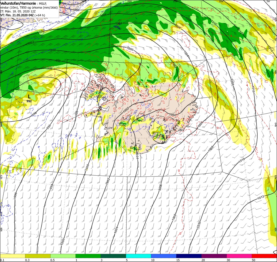Click the '0.3' legend value
Image resolution: width=277 pixels, height=262 pixels.
pyautogui.click(x=27, y=260)
